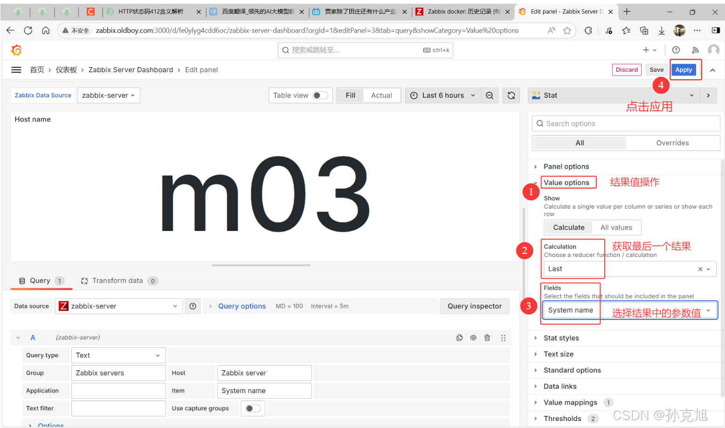Click the data source help icon
This screenshot has height=428, width=725.
coord(193,306)
